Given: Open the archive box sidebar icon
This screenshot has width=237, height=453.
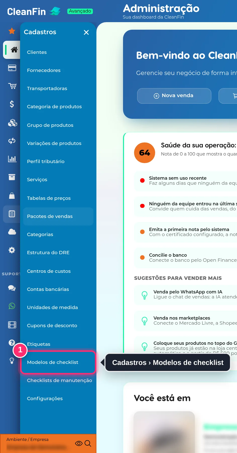Looking at the screenshot, I should click(x=12, y=177).
